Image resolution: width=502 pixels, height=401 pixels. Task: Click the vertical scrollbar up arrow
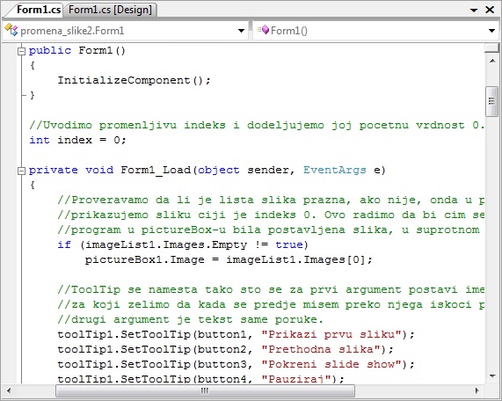coord(492,61)
